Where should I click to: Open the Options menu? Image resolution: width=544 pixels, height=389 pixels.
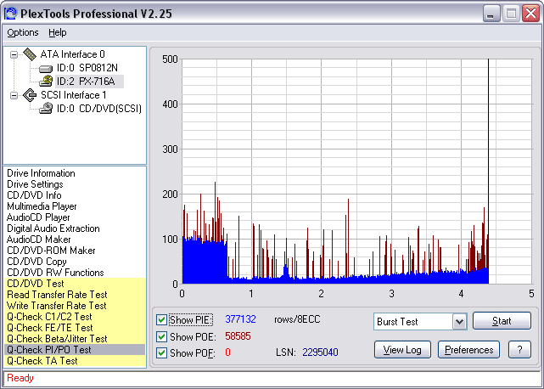(x=23, y=32)
